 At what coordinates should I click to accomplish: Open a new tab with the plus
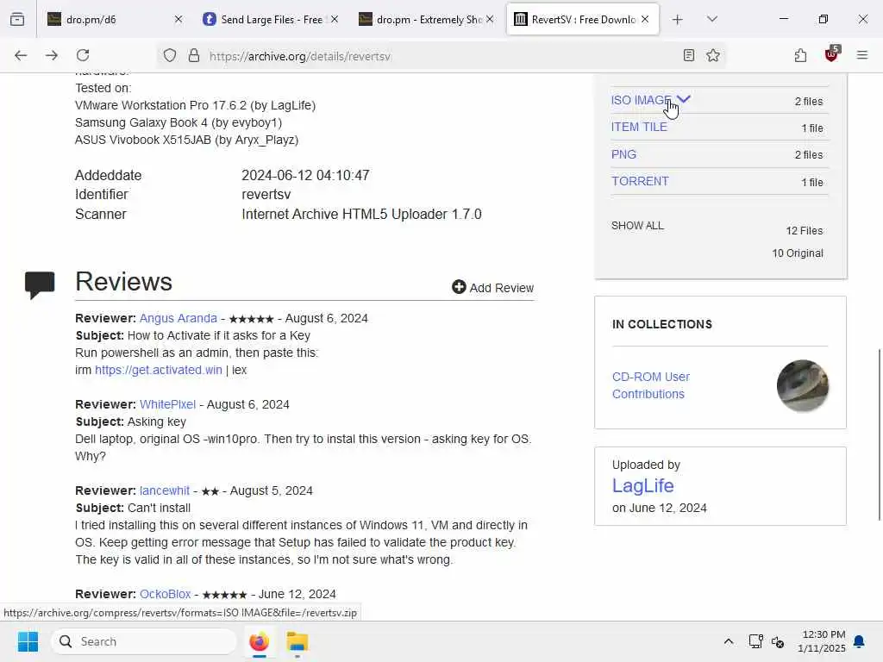[x=677, y=20]
